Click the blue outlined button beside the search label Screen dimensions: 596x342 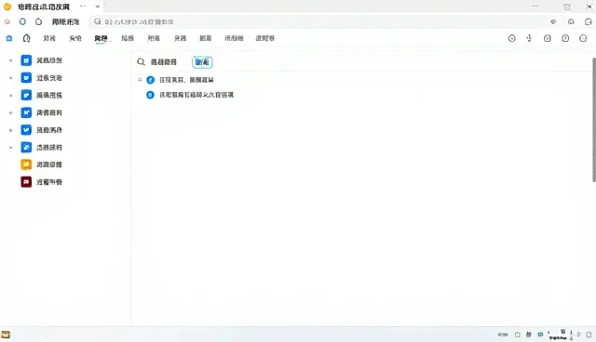[x=202, y=62]
